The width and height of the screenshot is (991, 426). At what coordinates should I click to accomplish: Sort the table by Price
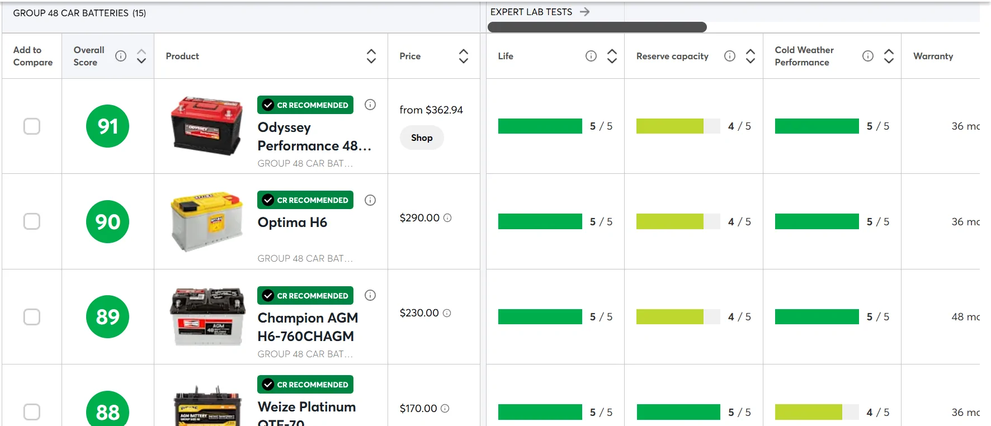(x=464, y=56)
